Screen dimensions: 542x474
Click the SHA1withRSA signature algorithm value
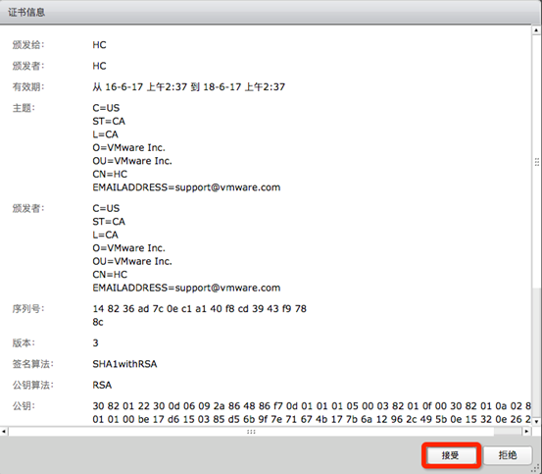pyautogui.click(x=124, y=364)
